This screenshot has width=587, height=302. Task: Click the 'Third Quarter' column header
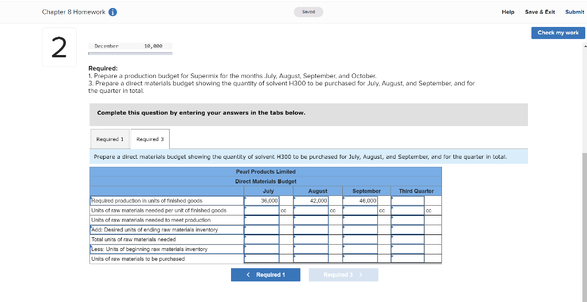pos(416,191)
